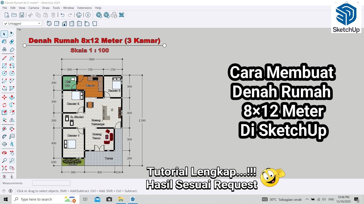Print the model with printer icon
This screenshot has width=364, height=204.
coord(79,15)
